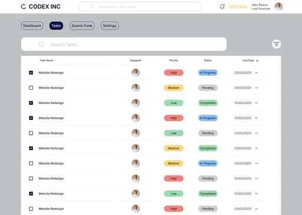This screenshot has width=302, height=215.
Task: Open the Dashboard tab
Action: point(32,25)
